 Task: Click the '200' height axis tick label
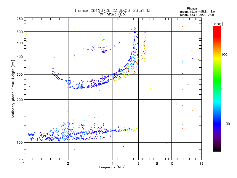[x=20, y=100]
